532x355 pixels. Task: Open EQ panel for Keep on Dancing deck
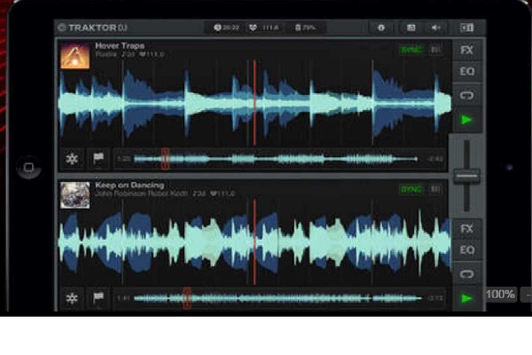(467, 250)
